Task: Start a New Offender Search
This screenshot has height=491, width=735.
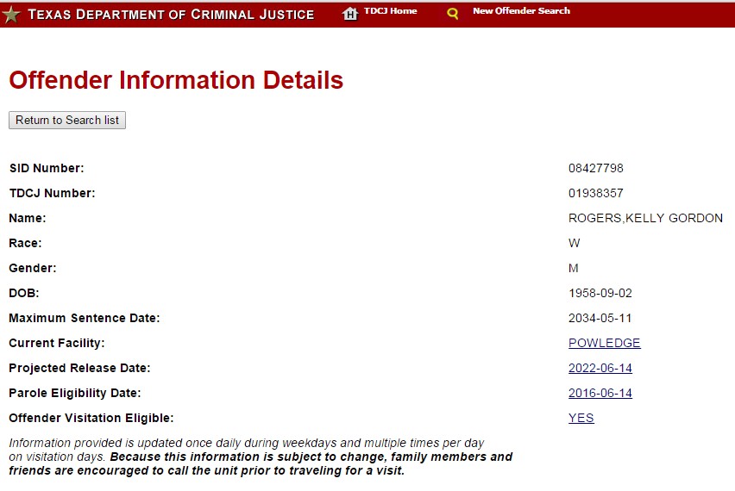Action: click(x=521, y=10)
